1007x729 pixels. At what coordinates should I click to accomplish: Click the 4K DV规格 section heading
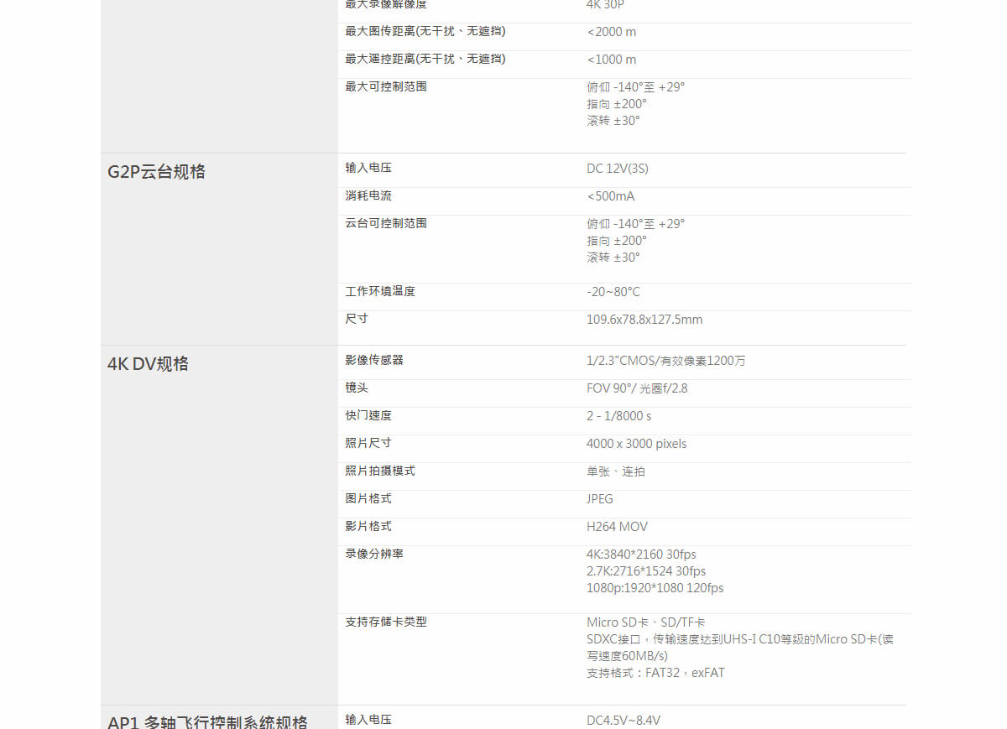click(x=148, y=364)
